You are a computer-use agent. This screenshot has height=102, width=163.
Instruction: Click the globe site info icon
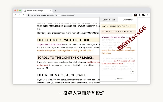[28, 15]
